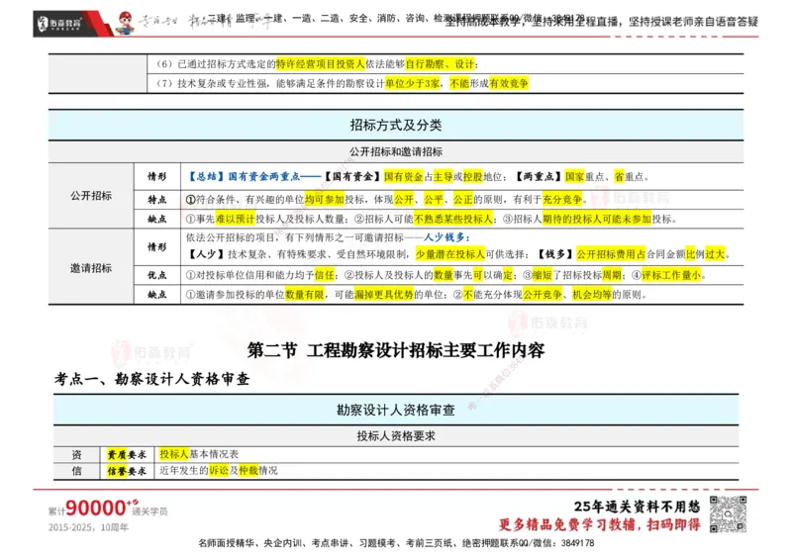Click highlighted phrase 难以预计

(x=236, y=219)
